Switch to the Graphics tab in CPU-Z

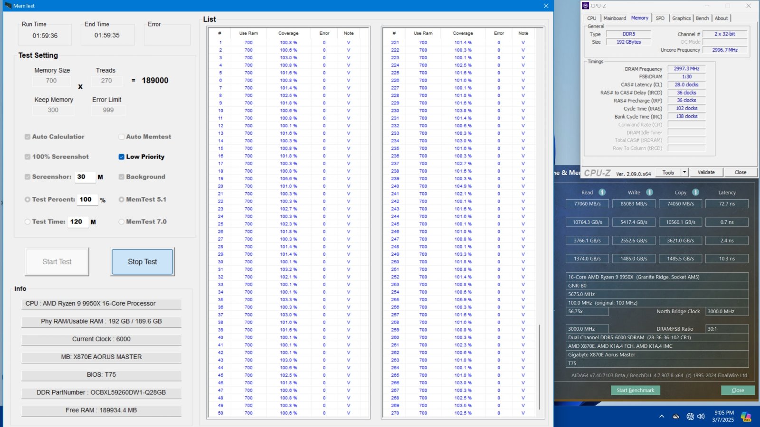tap(681, 18)
